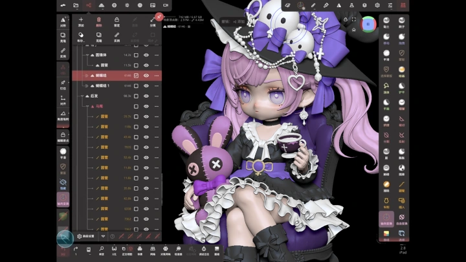Open the more options dots for 蝴蝶结 row

[157, 76]
